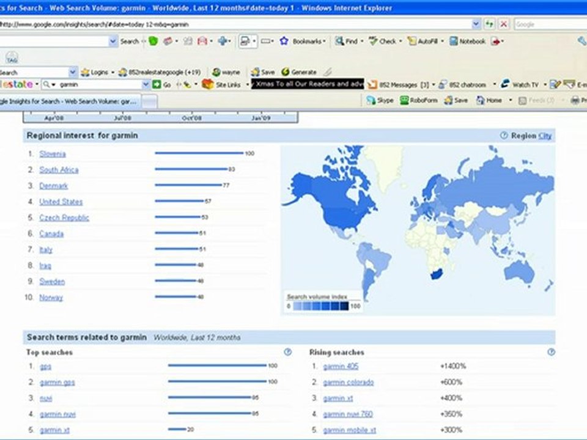
Task: Open the Czech Republic region link
Action: pyautogui.click(x=64, y=218)
